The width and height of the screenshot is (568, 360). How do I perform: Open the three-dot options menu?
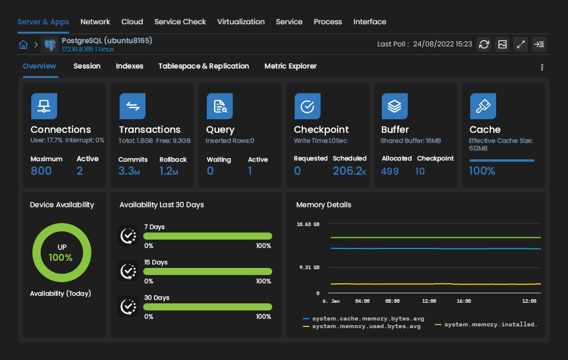542,67
